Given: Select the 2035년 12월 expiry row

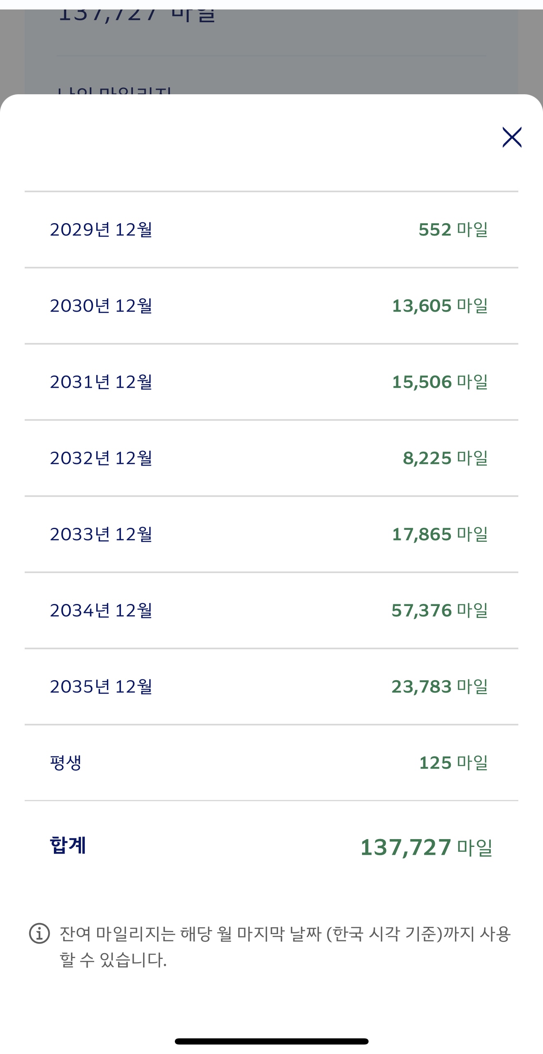Looking at the screenshot, I should 101,687.
